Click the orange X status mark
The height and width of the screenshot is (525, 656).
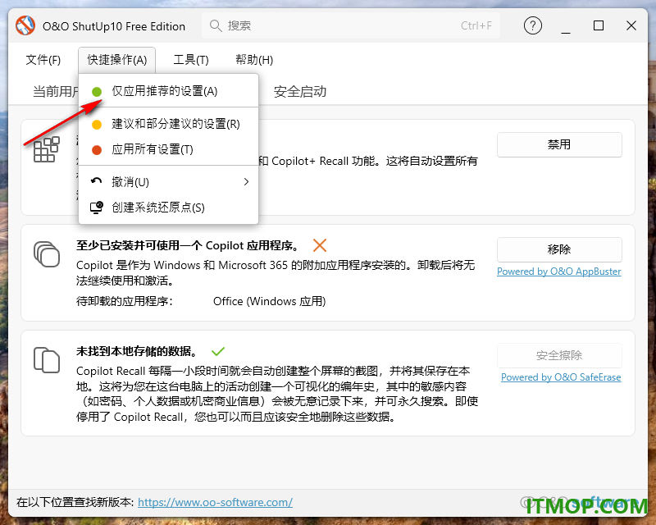pos(320,245)
